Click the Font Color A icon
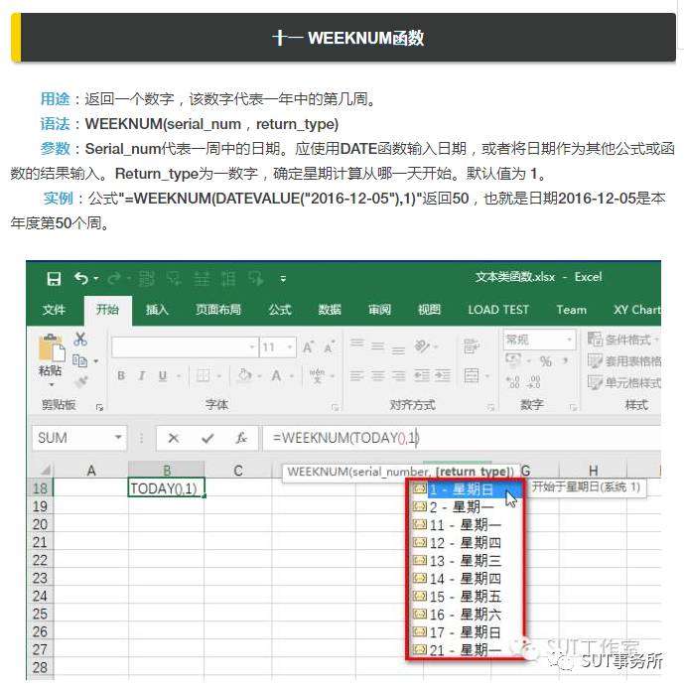The height and width of the screenshot is (690, 684). click(x=276, y=375)
